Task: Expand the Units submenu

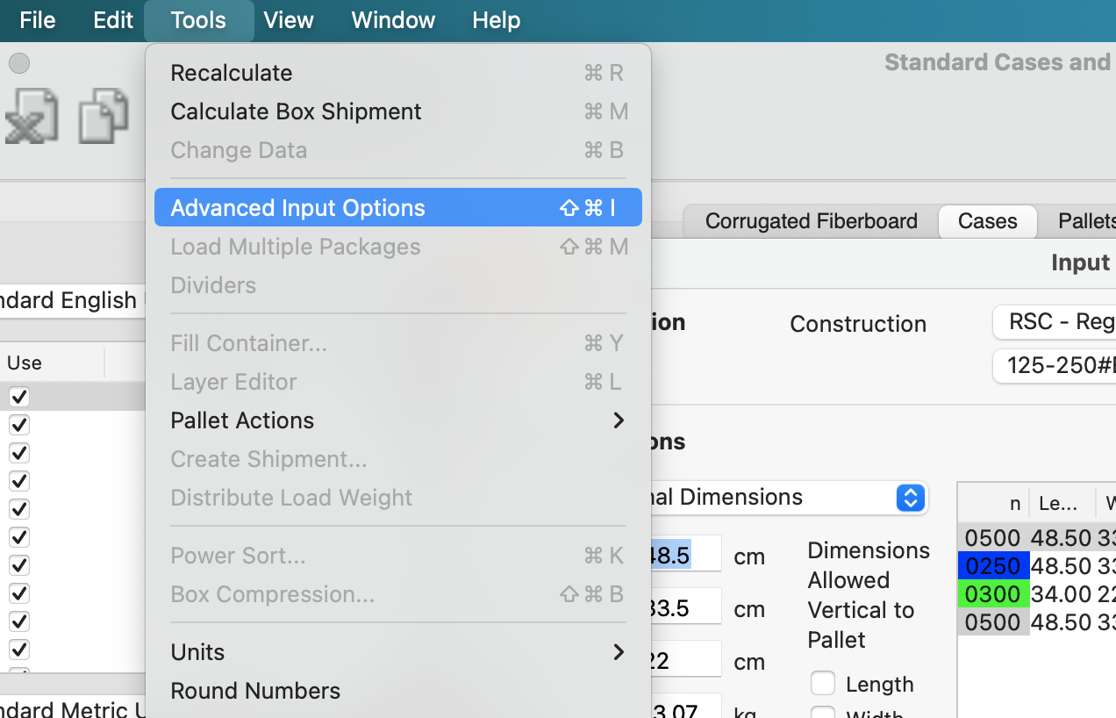Action: [397, 652]
